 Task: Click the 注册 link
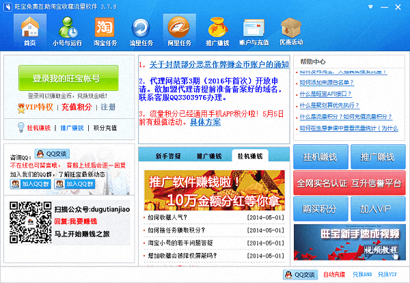coord(108,107)
